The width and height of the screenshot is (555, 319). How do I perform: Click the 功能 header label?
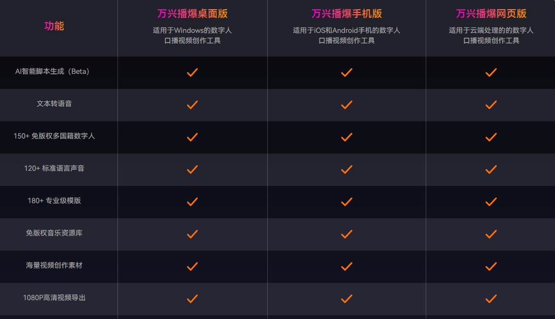point(54,26)
